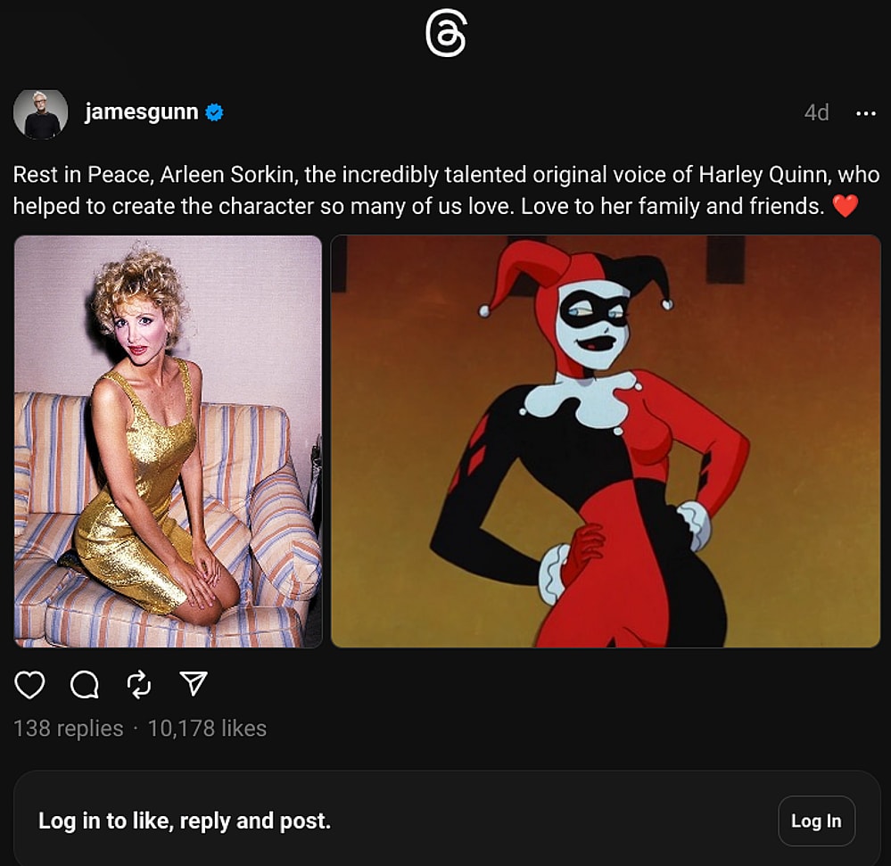Repost James Gunn's post using the repost icon
The height and width of the screenshot is (866, 891).
point(138,684)
